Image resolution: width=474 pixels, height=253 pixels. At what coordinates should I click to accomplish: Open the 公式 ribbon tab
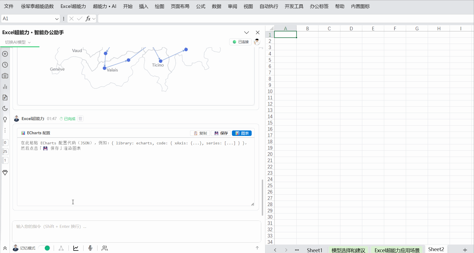coord(201,6)
